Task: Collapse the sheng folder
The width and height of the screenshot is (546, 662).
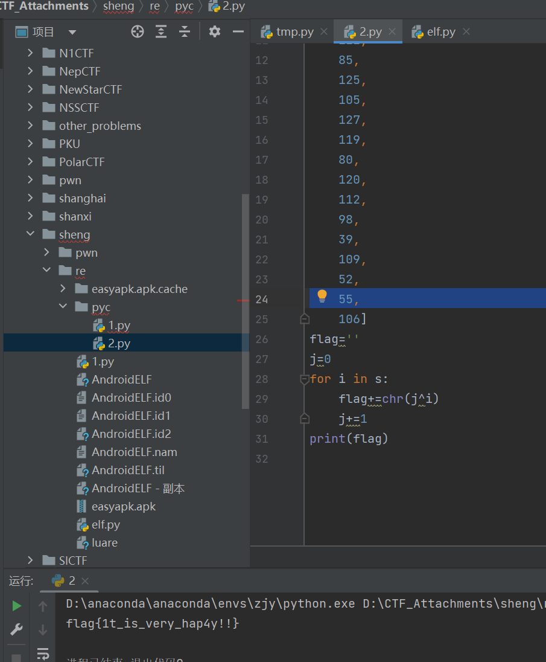Action: tap(30, 234)
